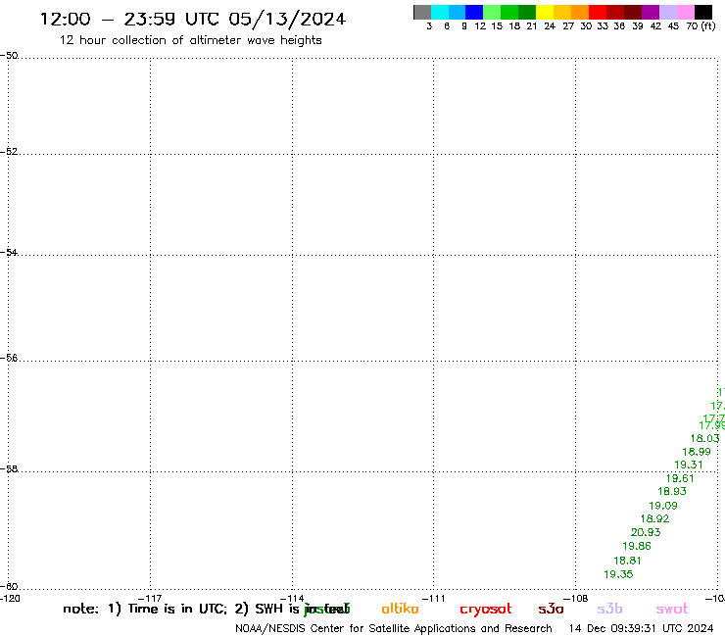Select the wave height reading 18.93

point(672,492)
